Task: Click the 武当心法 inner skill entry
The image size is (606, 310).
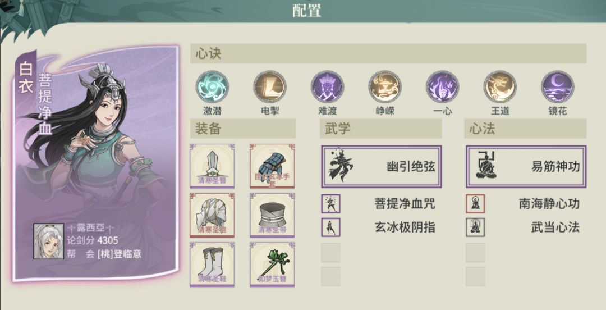Action: tap(526, 227)
